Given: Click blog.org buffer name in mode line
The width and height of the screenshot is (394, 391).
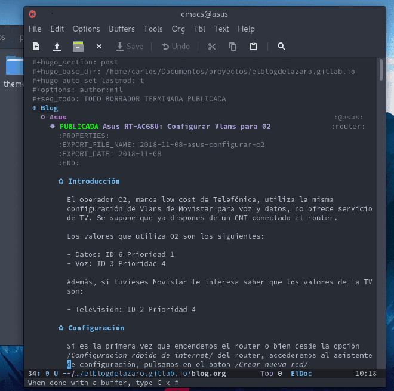Looking at the screenshot, I should [x=209, y=374].
